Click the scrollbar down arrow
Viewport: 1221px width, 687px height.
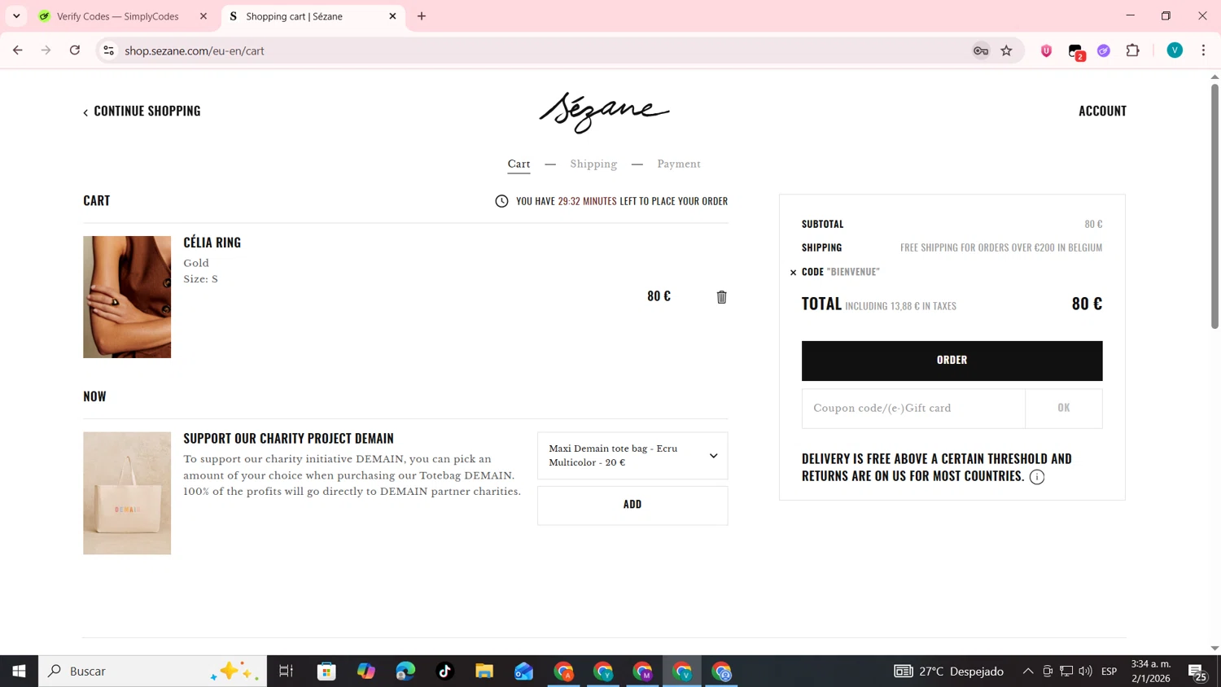click(x=1214, y=649)
